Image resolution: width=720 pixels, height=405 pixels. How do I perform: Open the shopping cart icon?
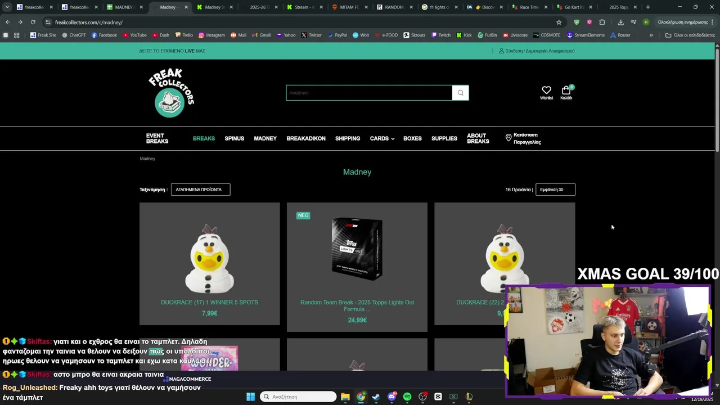[x=566, y=90]
